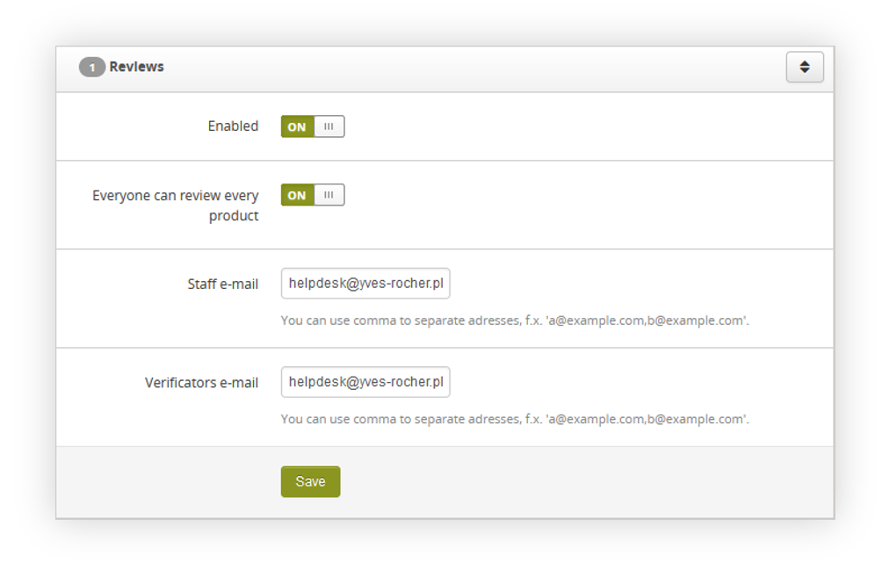Click the Staff e-mail input field
Screen dimensions: 889x569
[365, 284]
